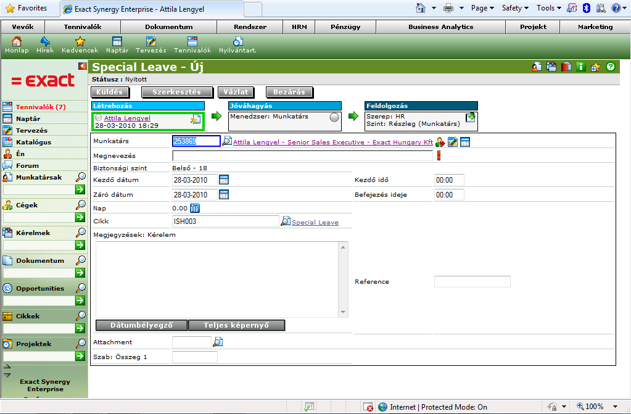The width and height of the screenshot is (631, 414).
Task: Browse Attachment with magnifier icon
Action: (x=218, y=342)
